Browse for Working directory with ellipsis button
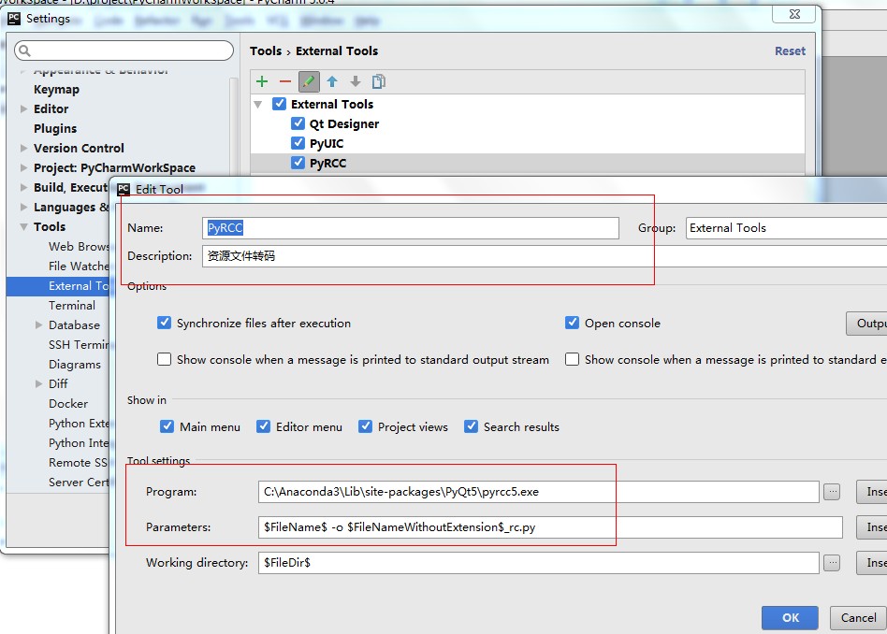The width and height of the screenshot is (887, 634). click(x=832, y=563)
